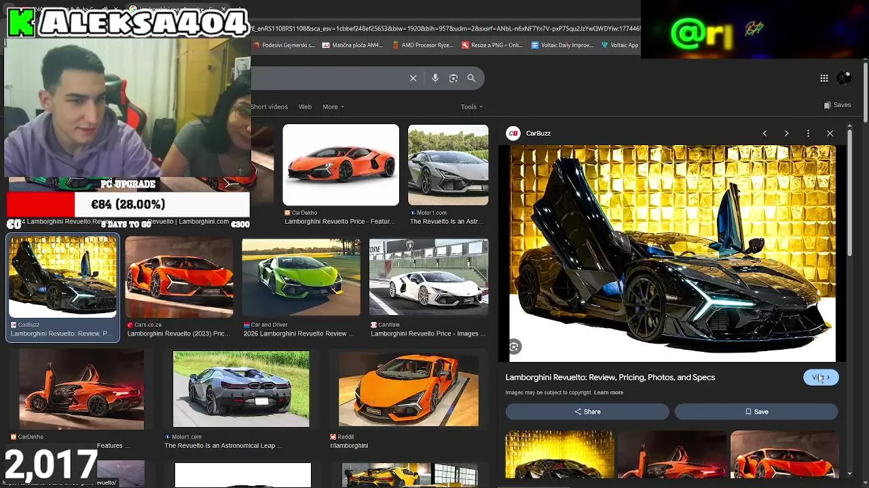Click the magnifier search icon
The height and width of the screenshot is (488, 869).
point(471,78)
